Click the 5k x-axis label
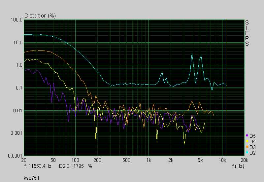The width and height of the screenshot is (264, 182). tap(200, 160)
